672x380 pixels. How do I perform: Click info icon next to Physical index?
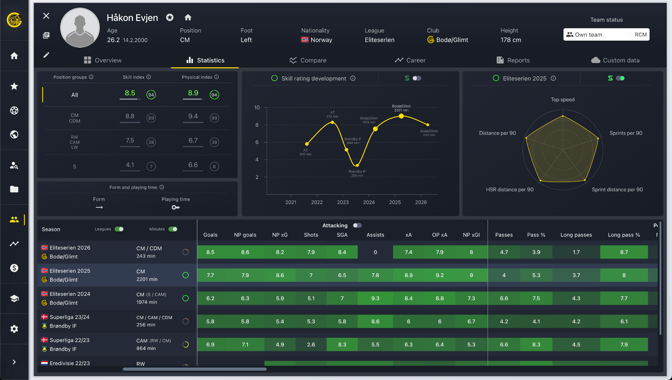click(x=217, y=77)
